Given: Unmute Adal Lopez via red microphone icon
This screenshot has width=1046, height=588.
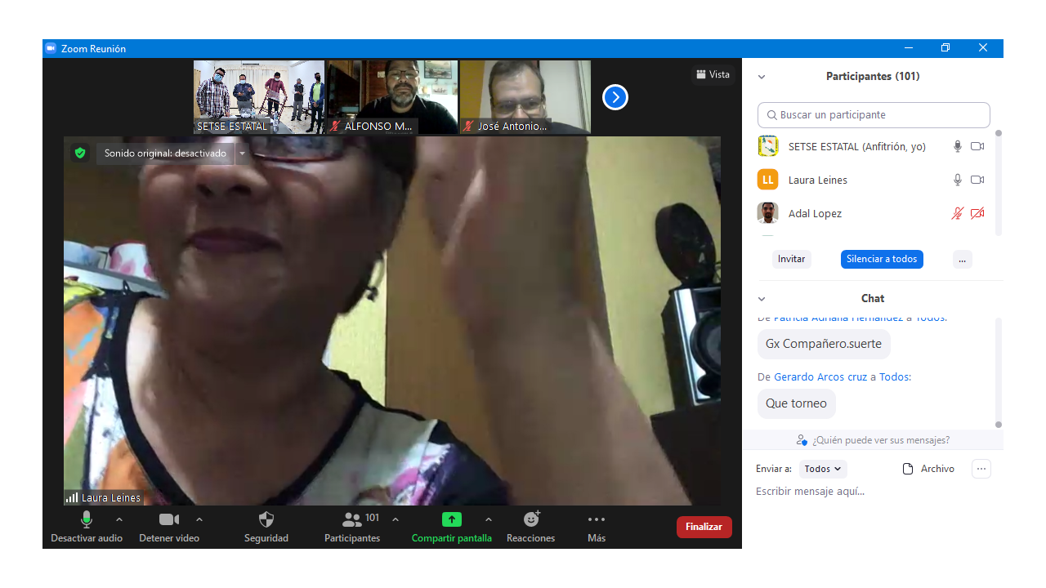Looking at the screenshot, I should [958, 213].
